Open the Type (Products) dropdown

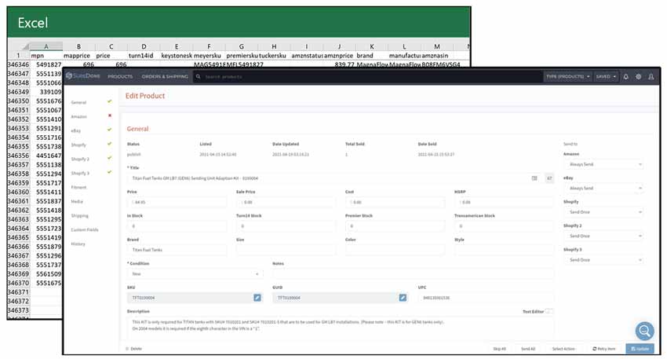coord(567,77)
